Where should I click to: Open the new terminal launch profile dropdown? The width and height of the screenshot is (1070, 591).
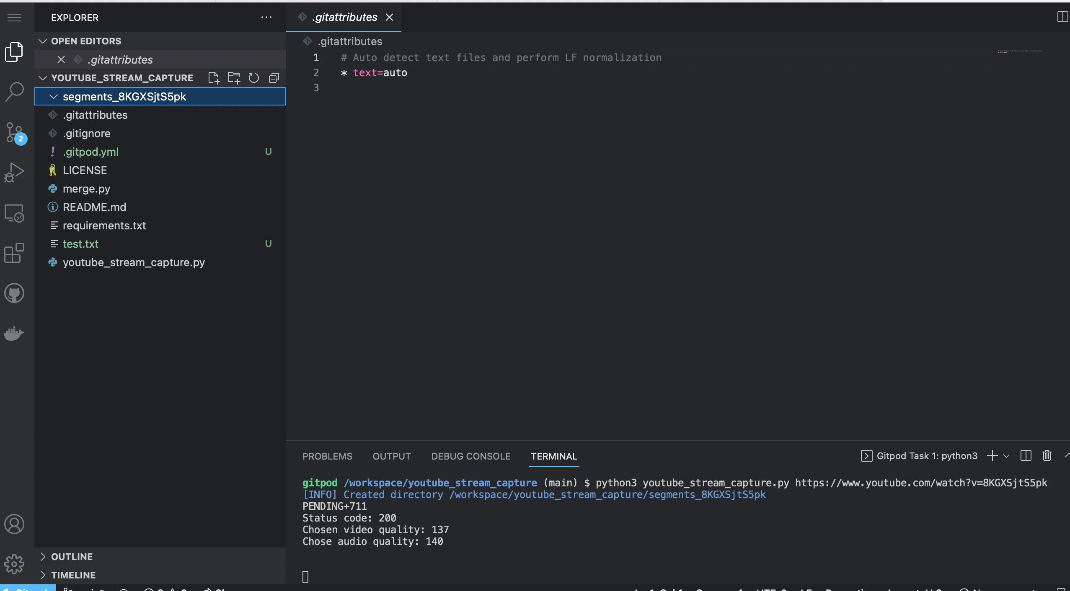tap(1006, 456)
